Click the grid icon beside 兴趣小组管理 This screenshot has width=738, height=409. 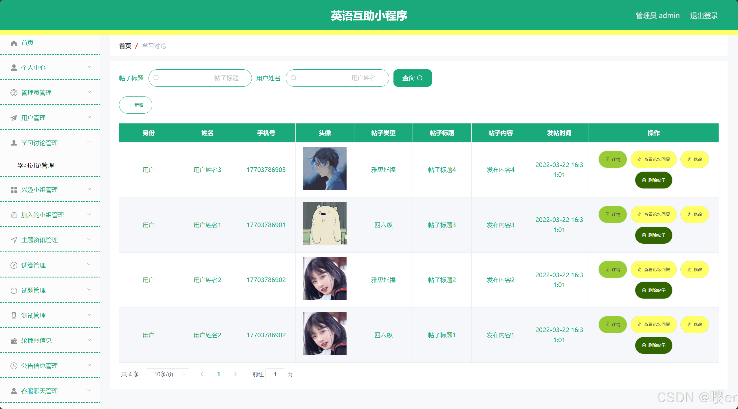[14, 190]
